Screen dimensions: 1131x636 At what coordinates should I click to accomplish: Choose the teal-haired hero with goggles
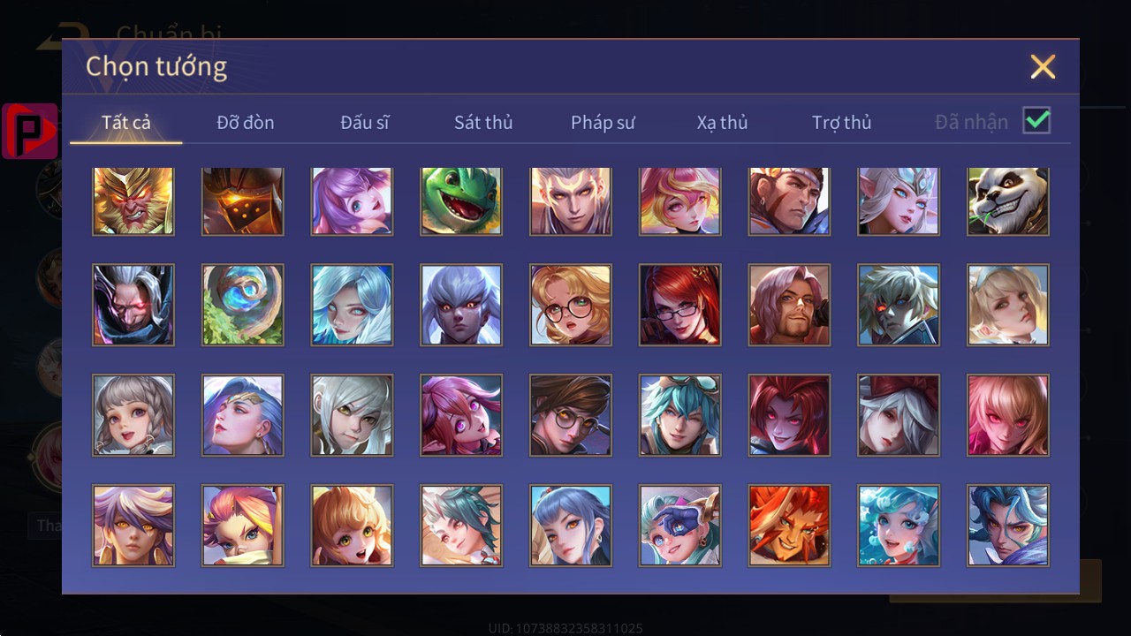pyautogui.click(x=680, y=415)
